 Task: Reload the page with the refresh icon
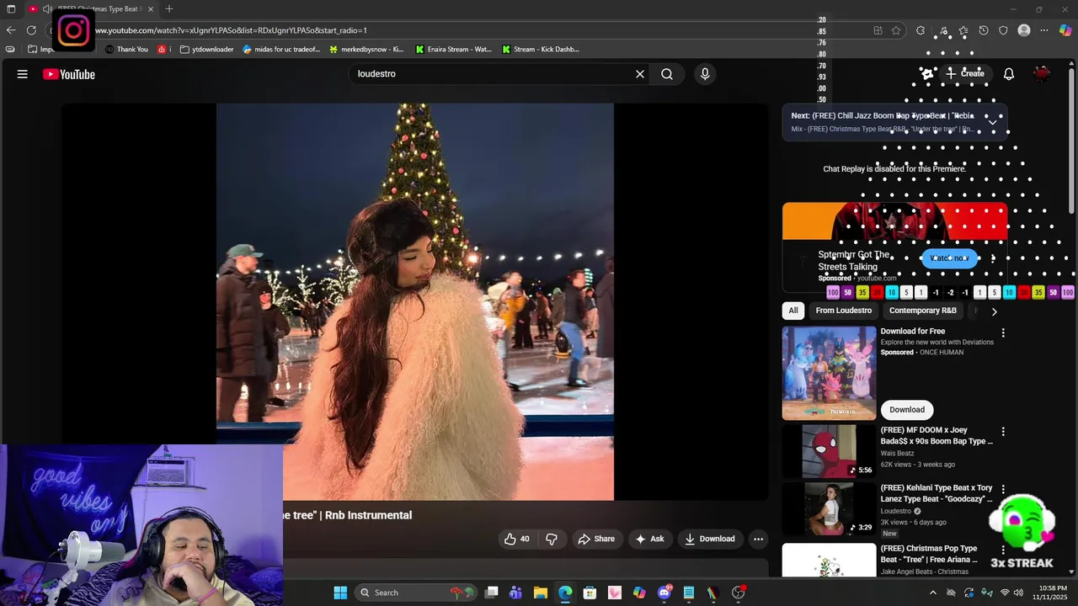click(x=31, y=30)
